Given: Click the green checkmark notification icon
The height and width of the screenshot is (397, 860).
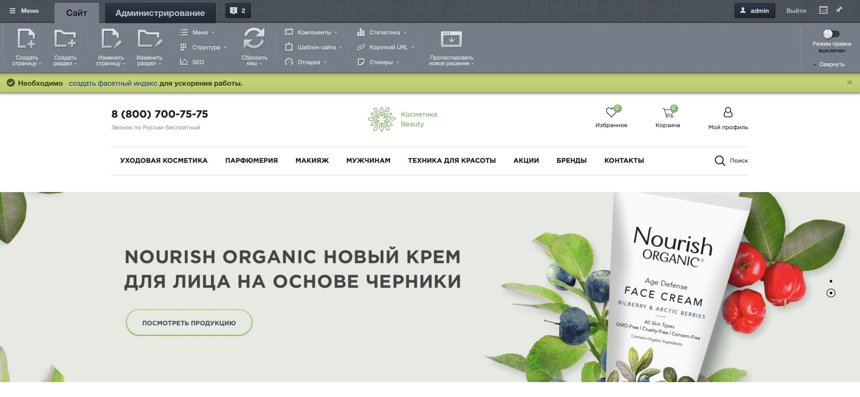Looking at the screenshot, I should pyautogui.click(x=11, y=83).
